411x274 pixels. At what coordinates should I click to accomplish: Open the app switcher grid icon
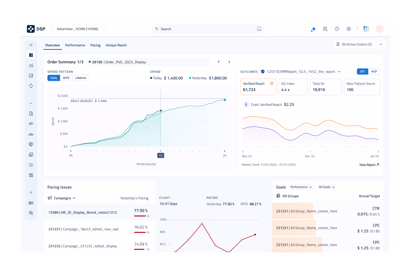click(x=366, y=29)
